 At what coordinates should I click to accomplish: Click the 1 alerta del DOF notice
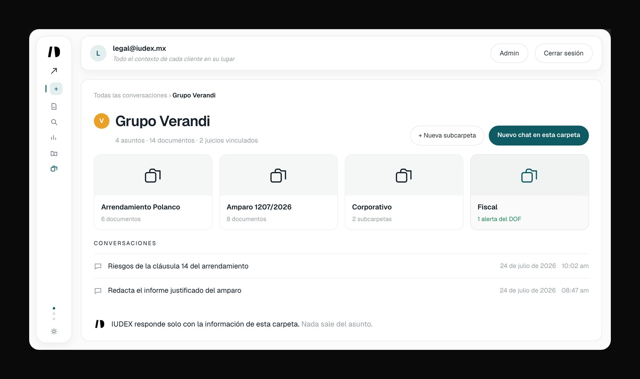point(499,219)
